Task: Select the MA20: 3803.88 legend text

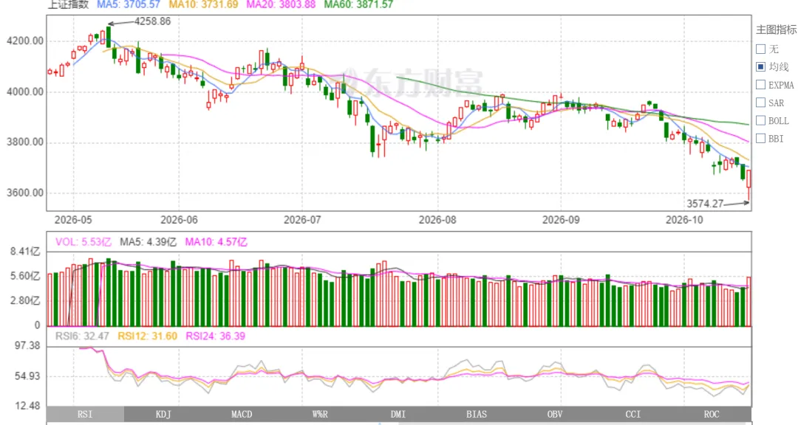Action: coord(281,4)
